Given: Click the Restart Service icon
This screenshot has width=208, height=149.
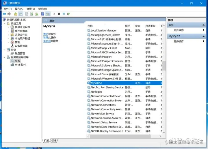Looking at the screenshot, I should coord(68,14).
